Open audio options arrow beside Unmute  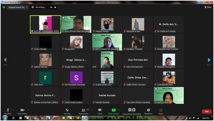coord(13,110)
